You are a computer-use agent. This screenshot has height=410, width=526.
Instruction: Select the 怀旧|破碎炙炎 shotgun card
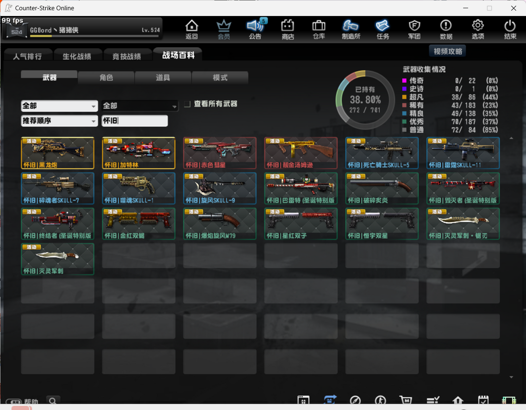(x=382, y=188)
